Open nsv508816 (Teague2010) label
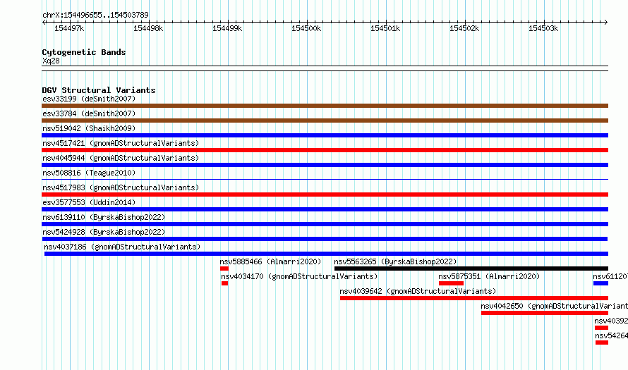Screen dimensions: 628x370 (89, 173)
